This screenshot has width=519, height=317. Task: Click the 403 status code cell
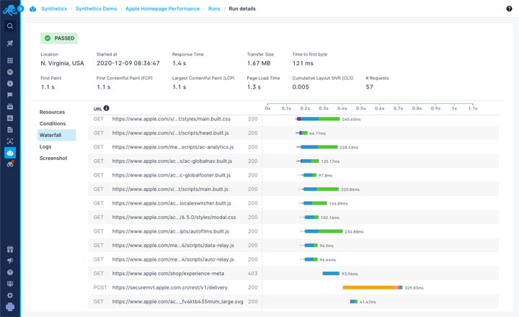pos(252,274)
